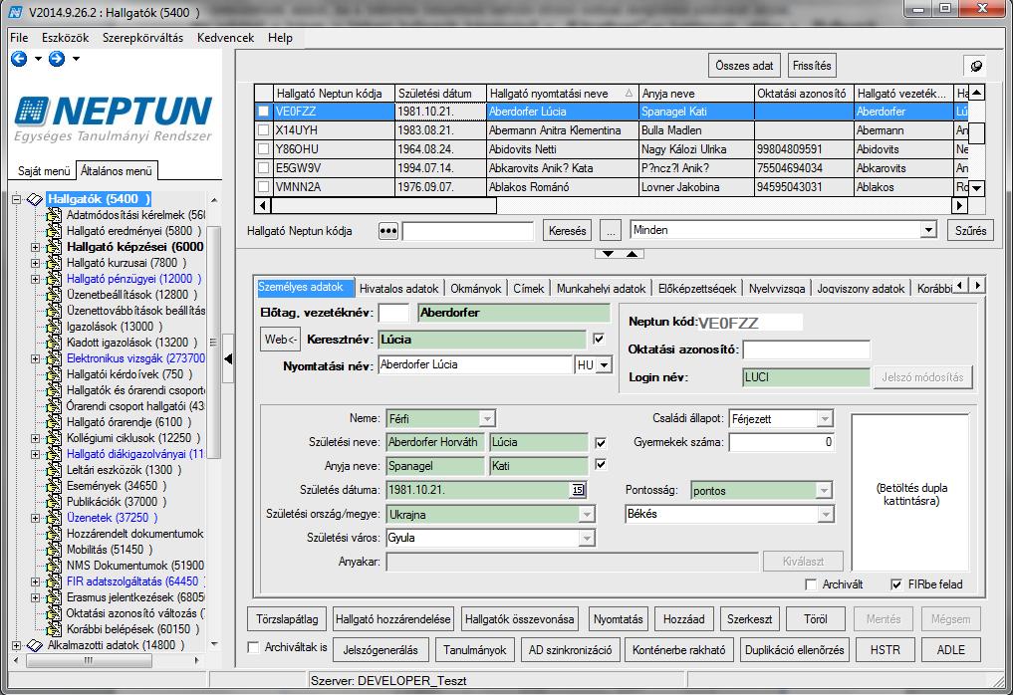Click the icon beside Leltári eszközök (1300)

coord(54,470)
